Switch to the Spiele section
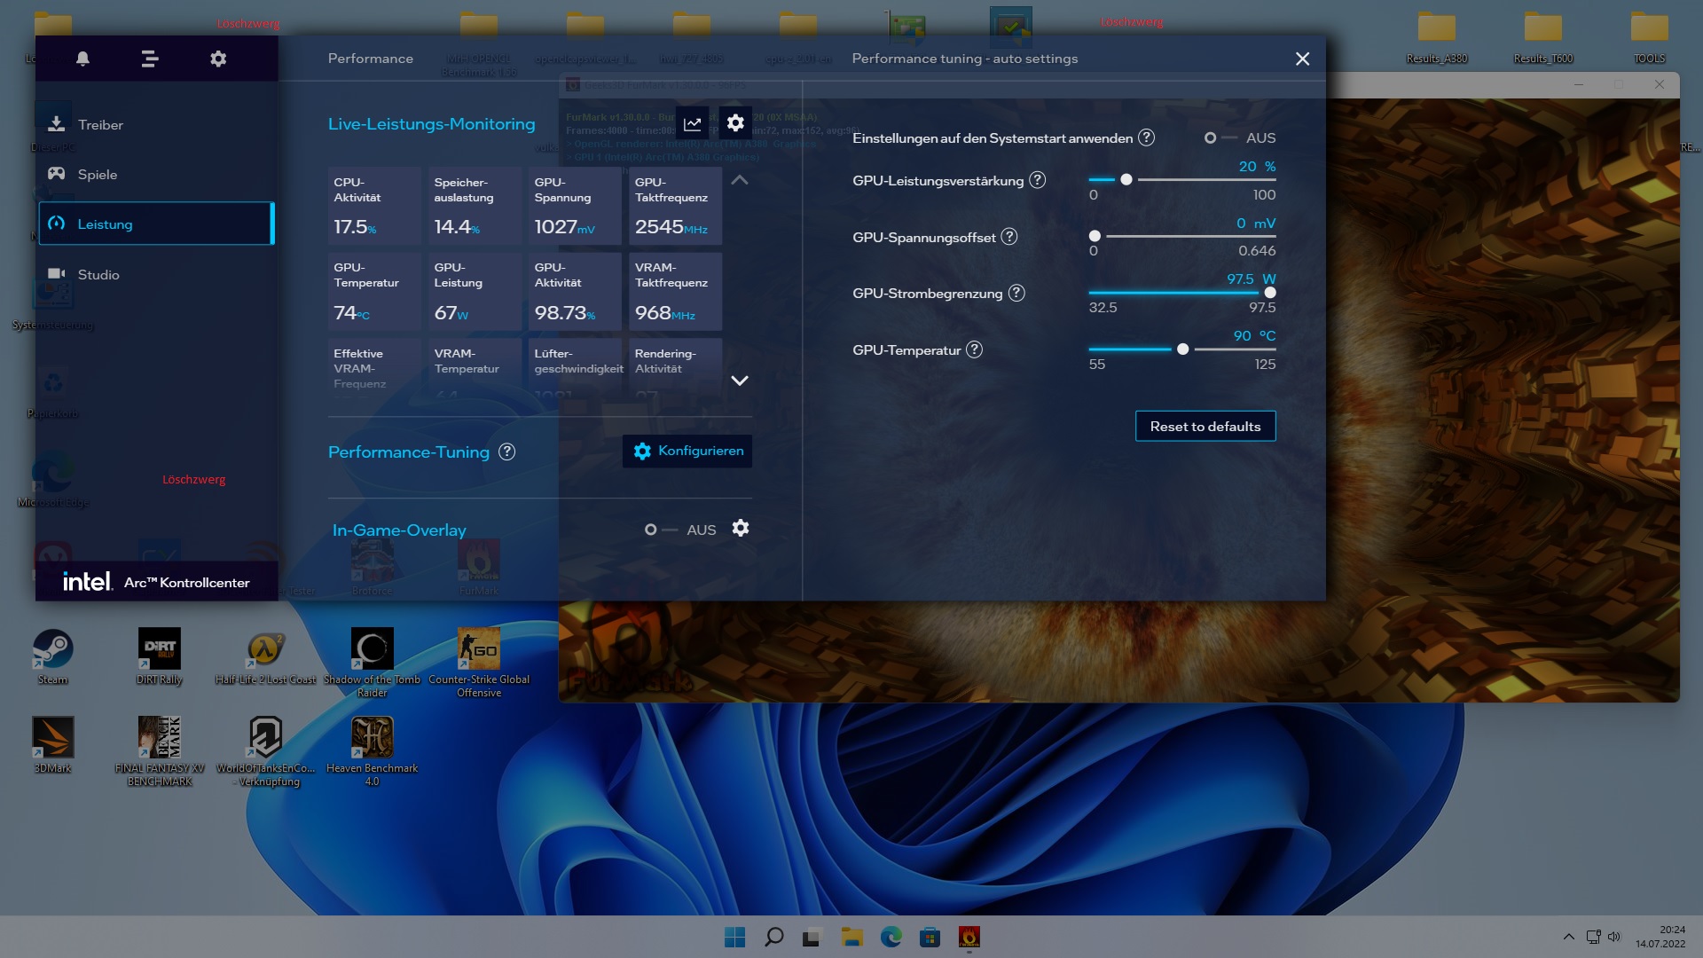The width and height of the screenshot is (1703, 958). [97, 174]
